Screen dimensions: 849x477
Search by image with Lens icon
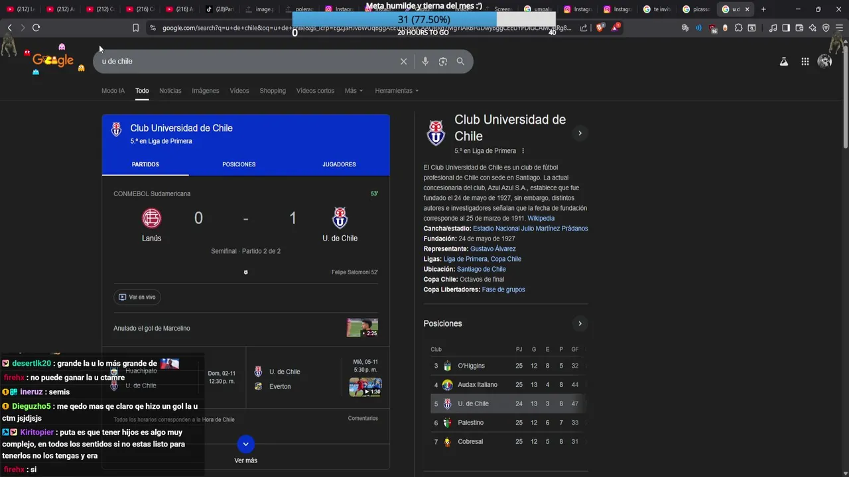click(x=443, y=62)
